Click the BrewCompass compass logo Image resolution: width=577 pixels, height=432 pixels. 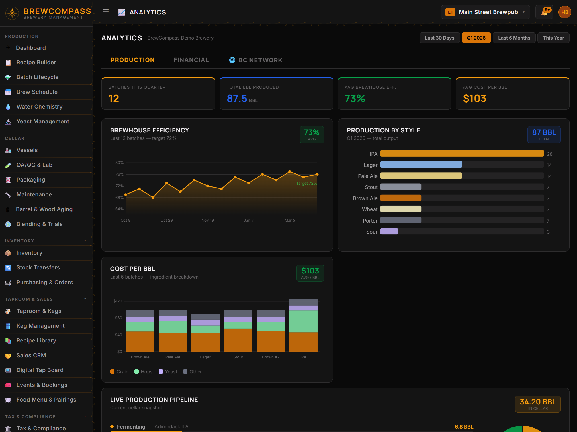(x=12, y=13)
